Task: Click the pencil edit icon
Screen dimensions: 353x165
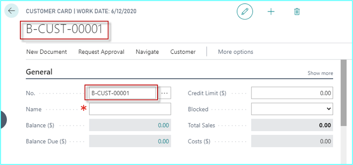Action: click(245, 11)
